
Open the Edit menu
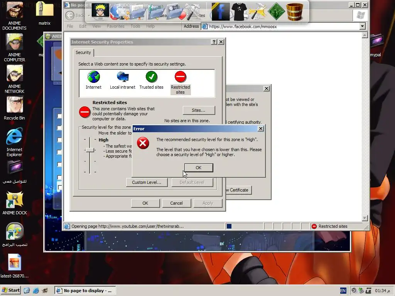coord(83,26)
